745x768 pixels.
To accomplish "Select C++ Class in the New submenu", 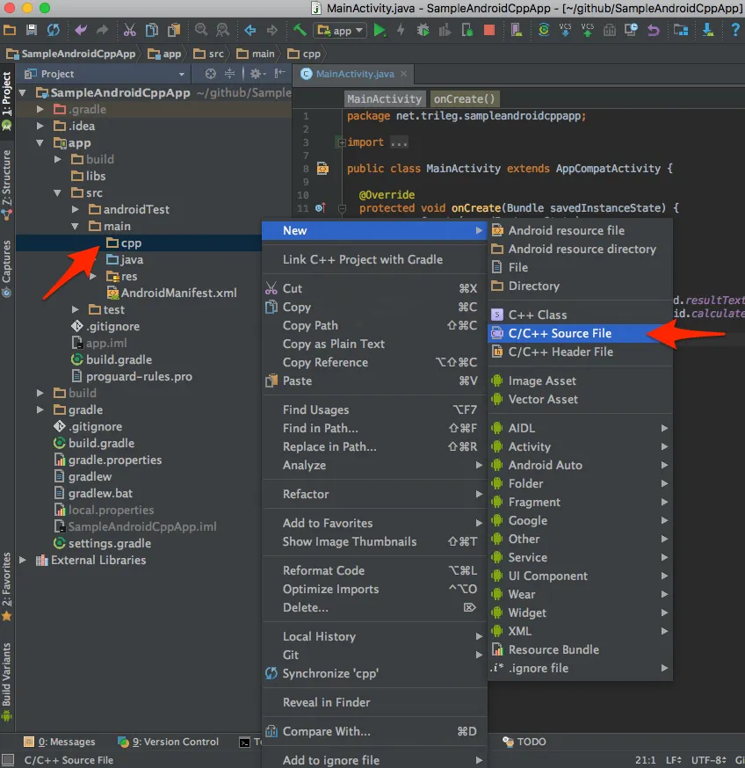I will click(537, 315).
